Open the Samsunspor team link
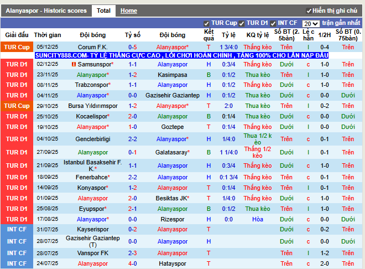This screenshot has height=269, width=365. pos(96,64)
